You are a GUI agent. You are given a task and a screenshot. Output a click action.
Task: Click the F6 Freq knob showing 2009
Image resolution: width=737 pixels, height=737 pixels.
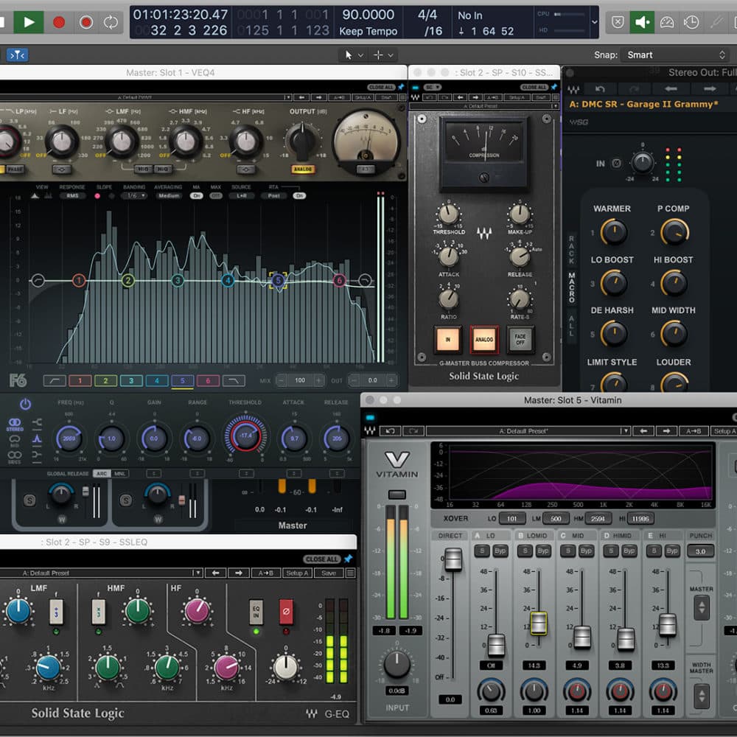click(69, 438)
